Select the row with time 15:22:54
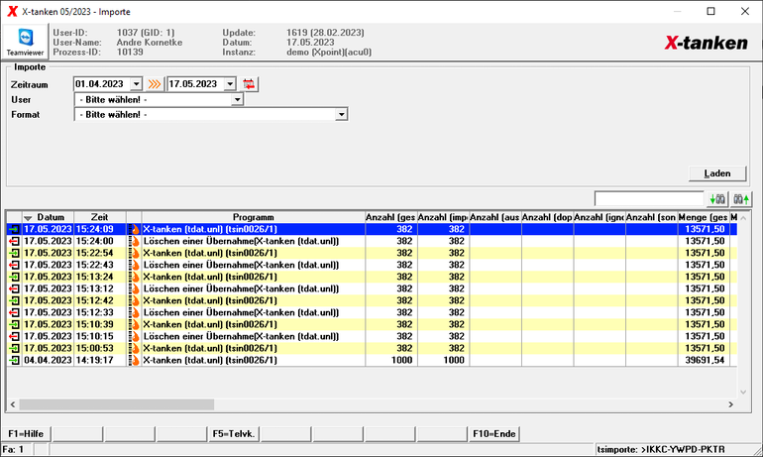 (372, 253)
